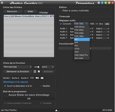
Task: Open the settings gear icon
Action: (x=2, y=3)
